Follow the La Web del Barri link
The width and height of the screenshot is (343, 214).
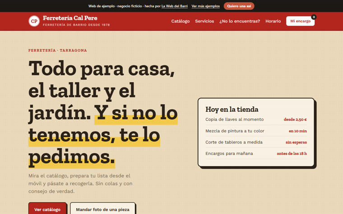coord(174,6)
